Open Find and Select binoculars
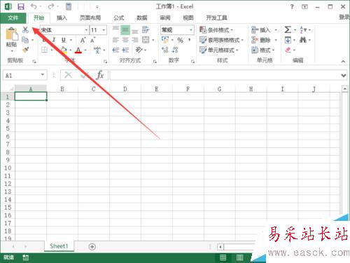This screenshot has height=263, width=350. point(303,40)
